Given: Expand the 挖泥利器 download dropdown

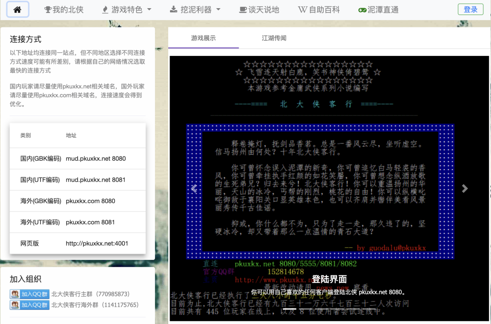Looking at the screenshot, I should 195,10.
